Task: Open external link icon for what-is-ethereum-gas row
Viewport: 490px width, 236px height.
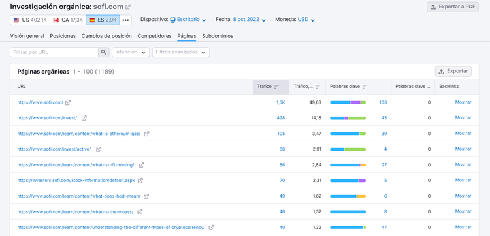Action: [x=146, y=134]
